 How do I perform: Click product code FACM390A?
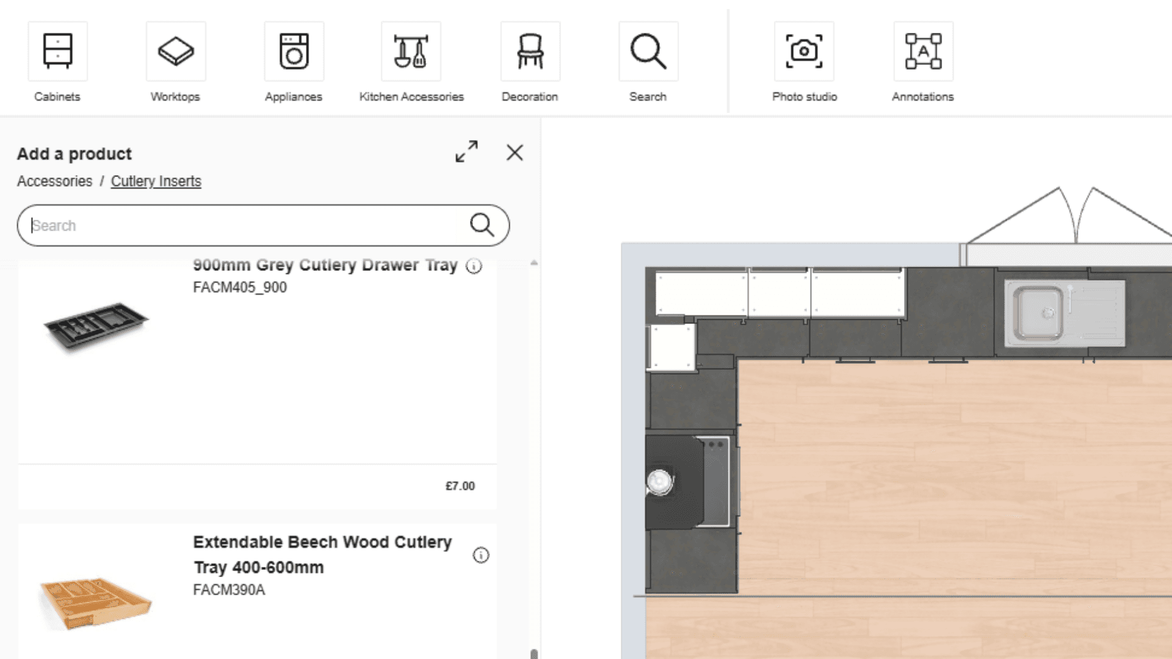tap(229, 590)
